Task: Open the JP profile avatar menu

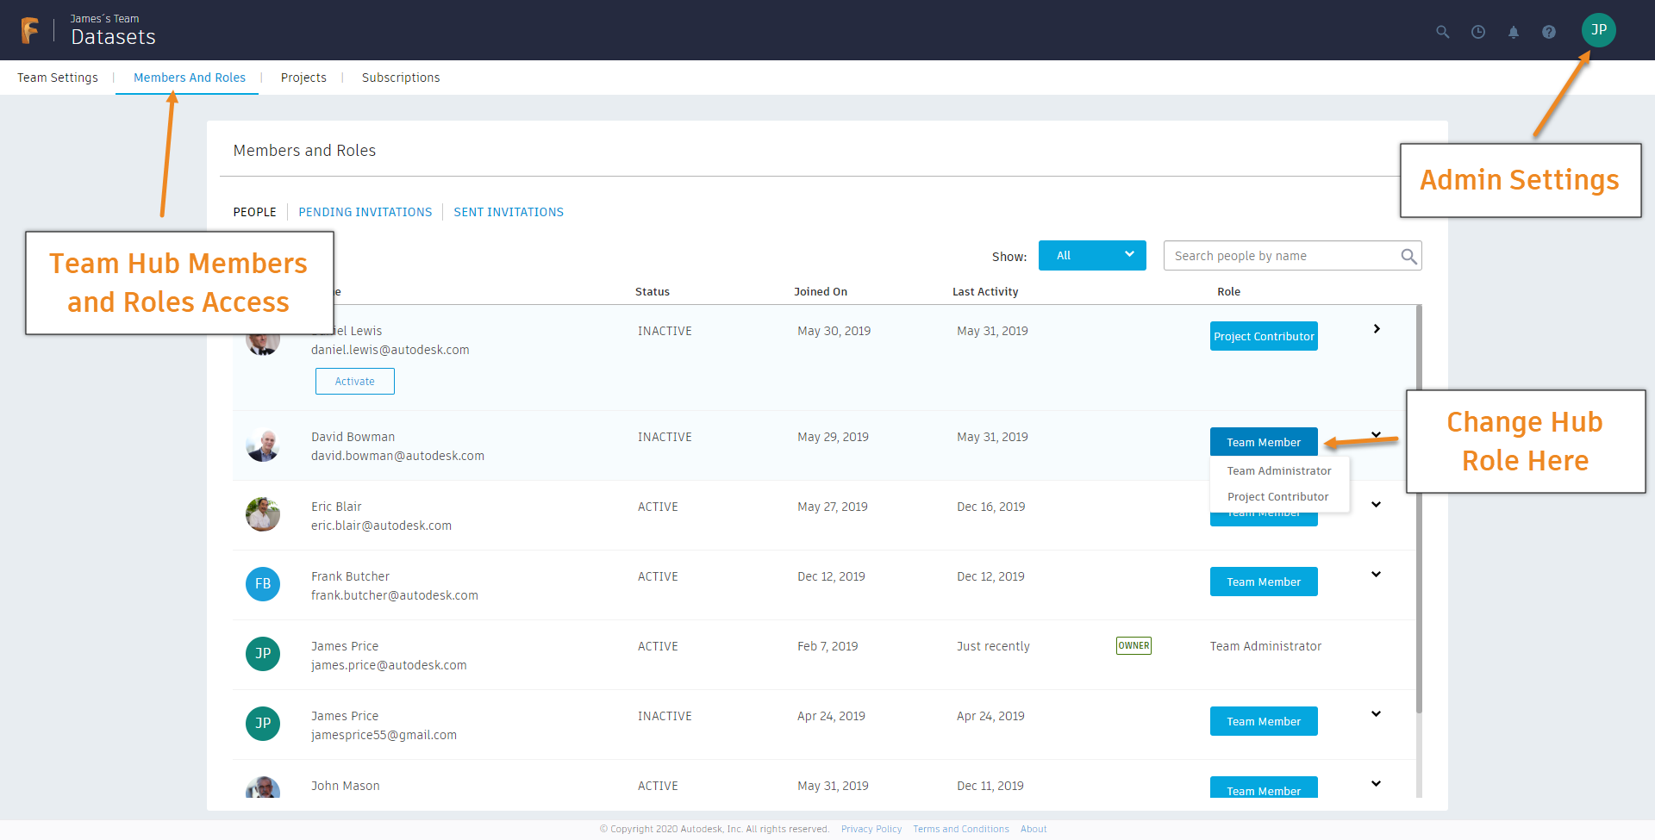Action: point(1598,30)
